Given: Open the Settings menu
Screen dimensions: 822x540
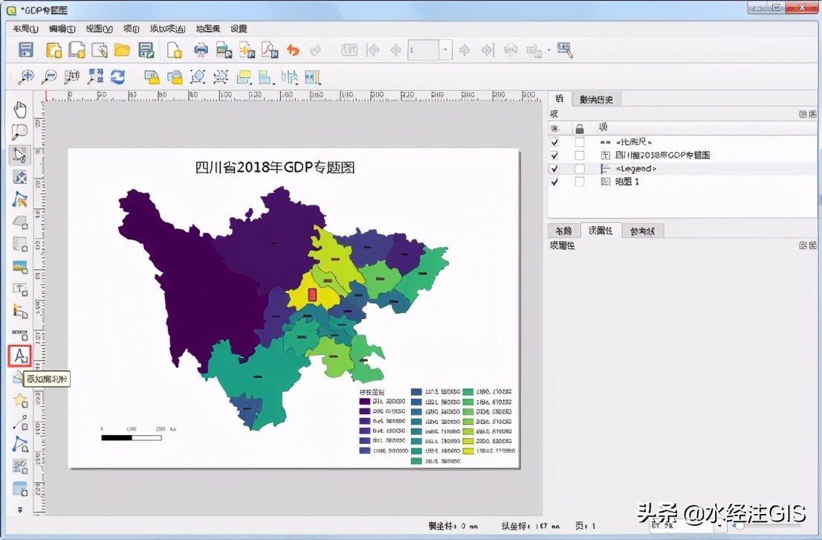Looking at the screenshot, I should click(239, 28).
